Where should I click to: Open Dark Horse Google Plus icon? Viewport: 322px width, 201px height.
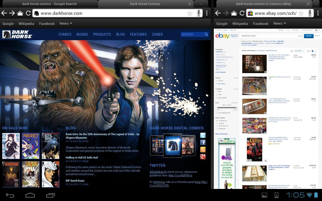pyautogui.click(x=203, y=157)
